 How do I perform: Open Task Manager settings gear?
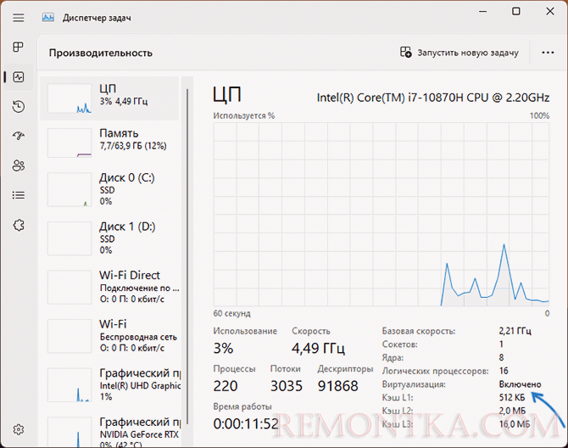click(x=19, y=429)
